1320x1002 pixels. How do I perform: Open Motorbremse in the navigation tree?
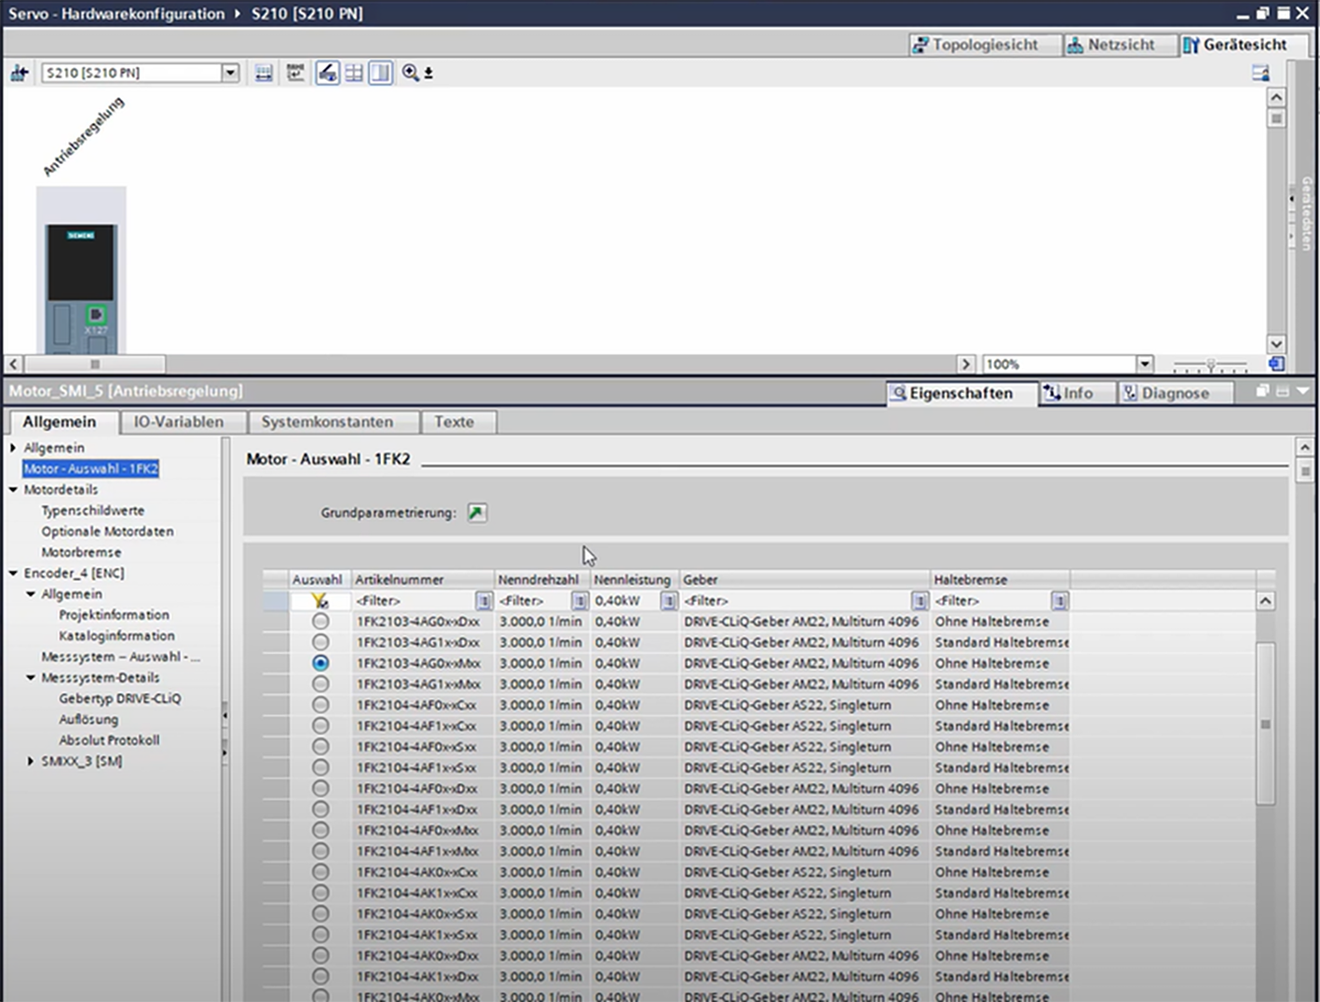pos(81,552)
